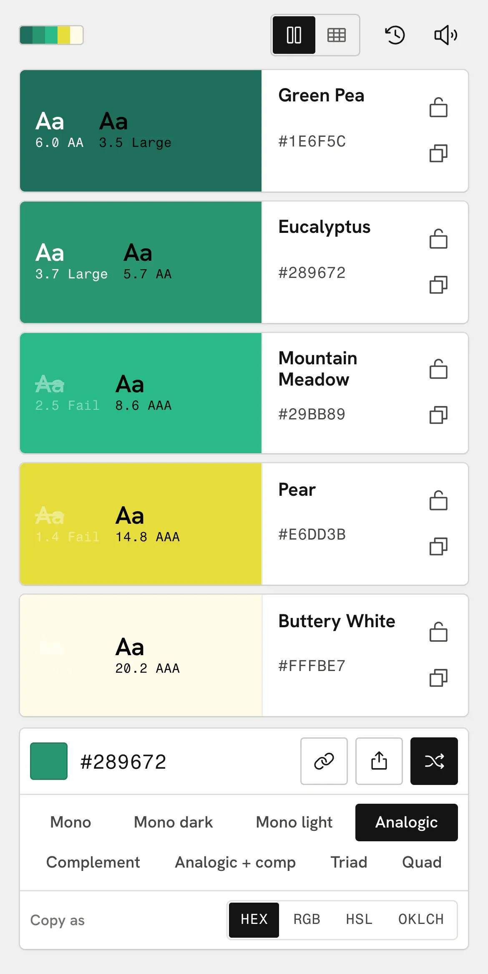Select the Pear yellow swatch
The image size is (488, 974).
pyautogui.click(x=141, y=524)
